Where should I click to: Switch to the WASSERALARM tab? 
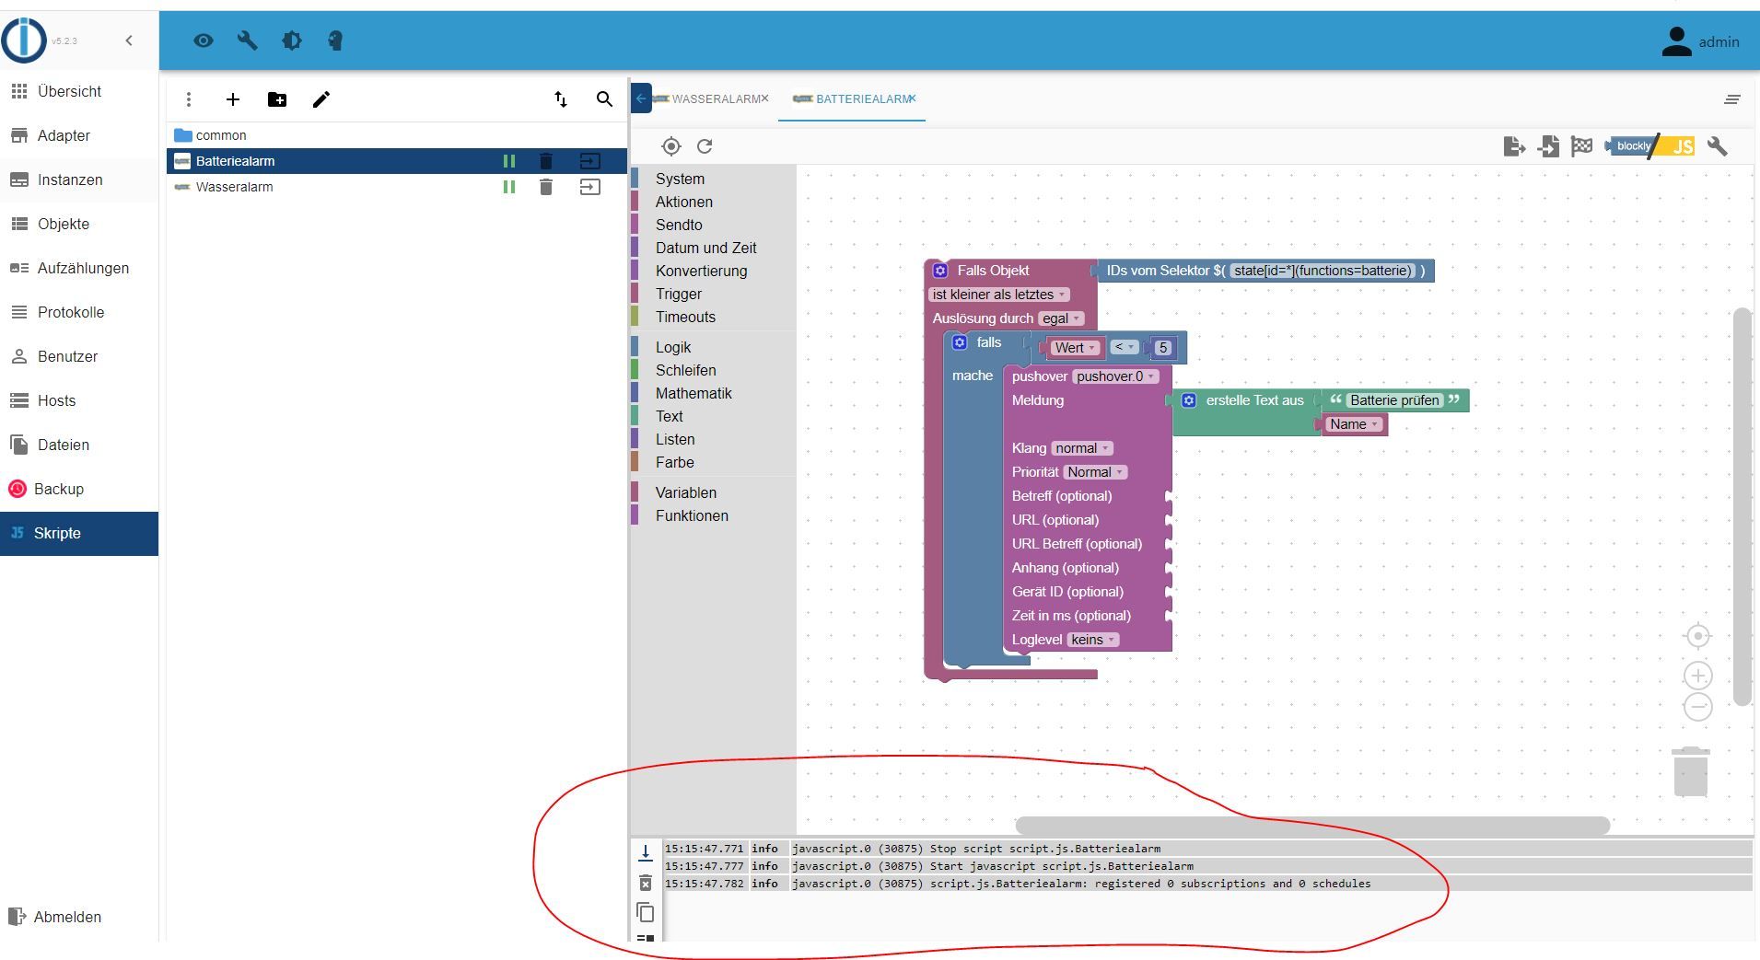coord(715,99)
